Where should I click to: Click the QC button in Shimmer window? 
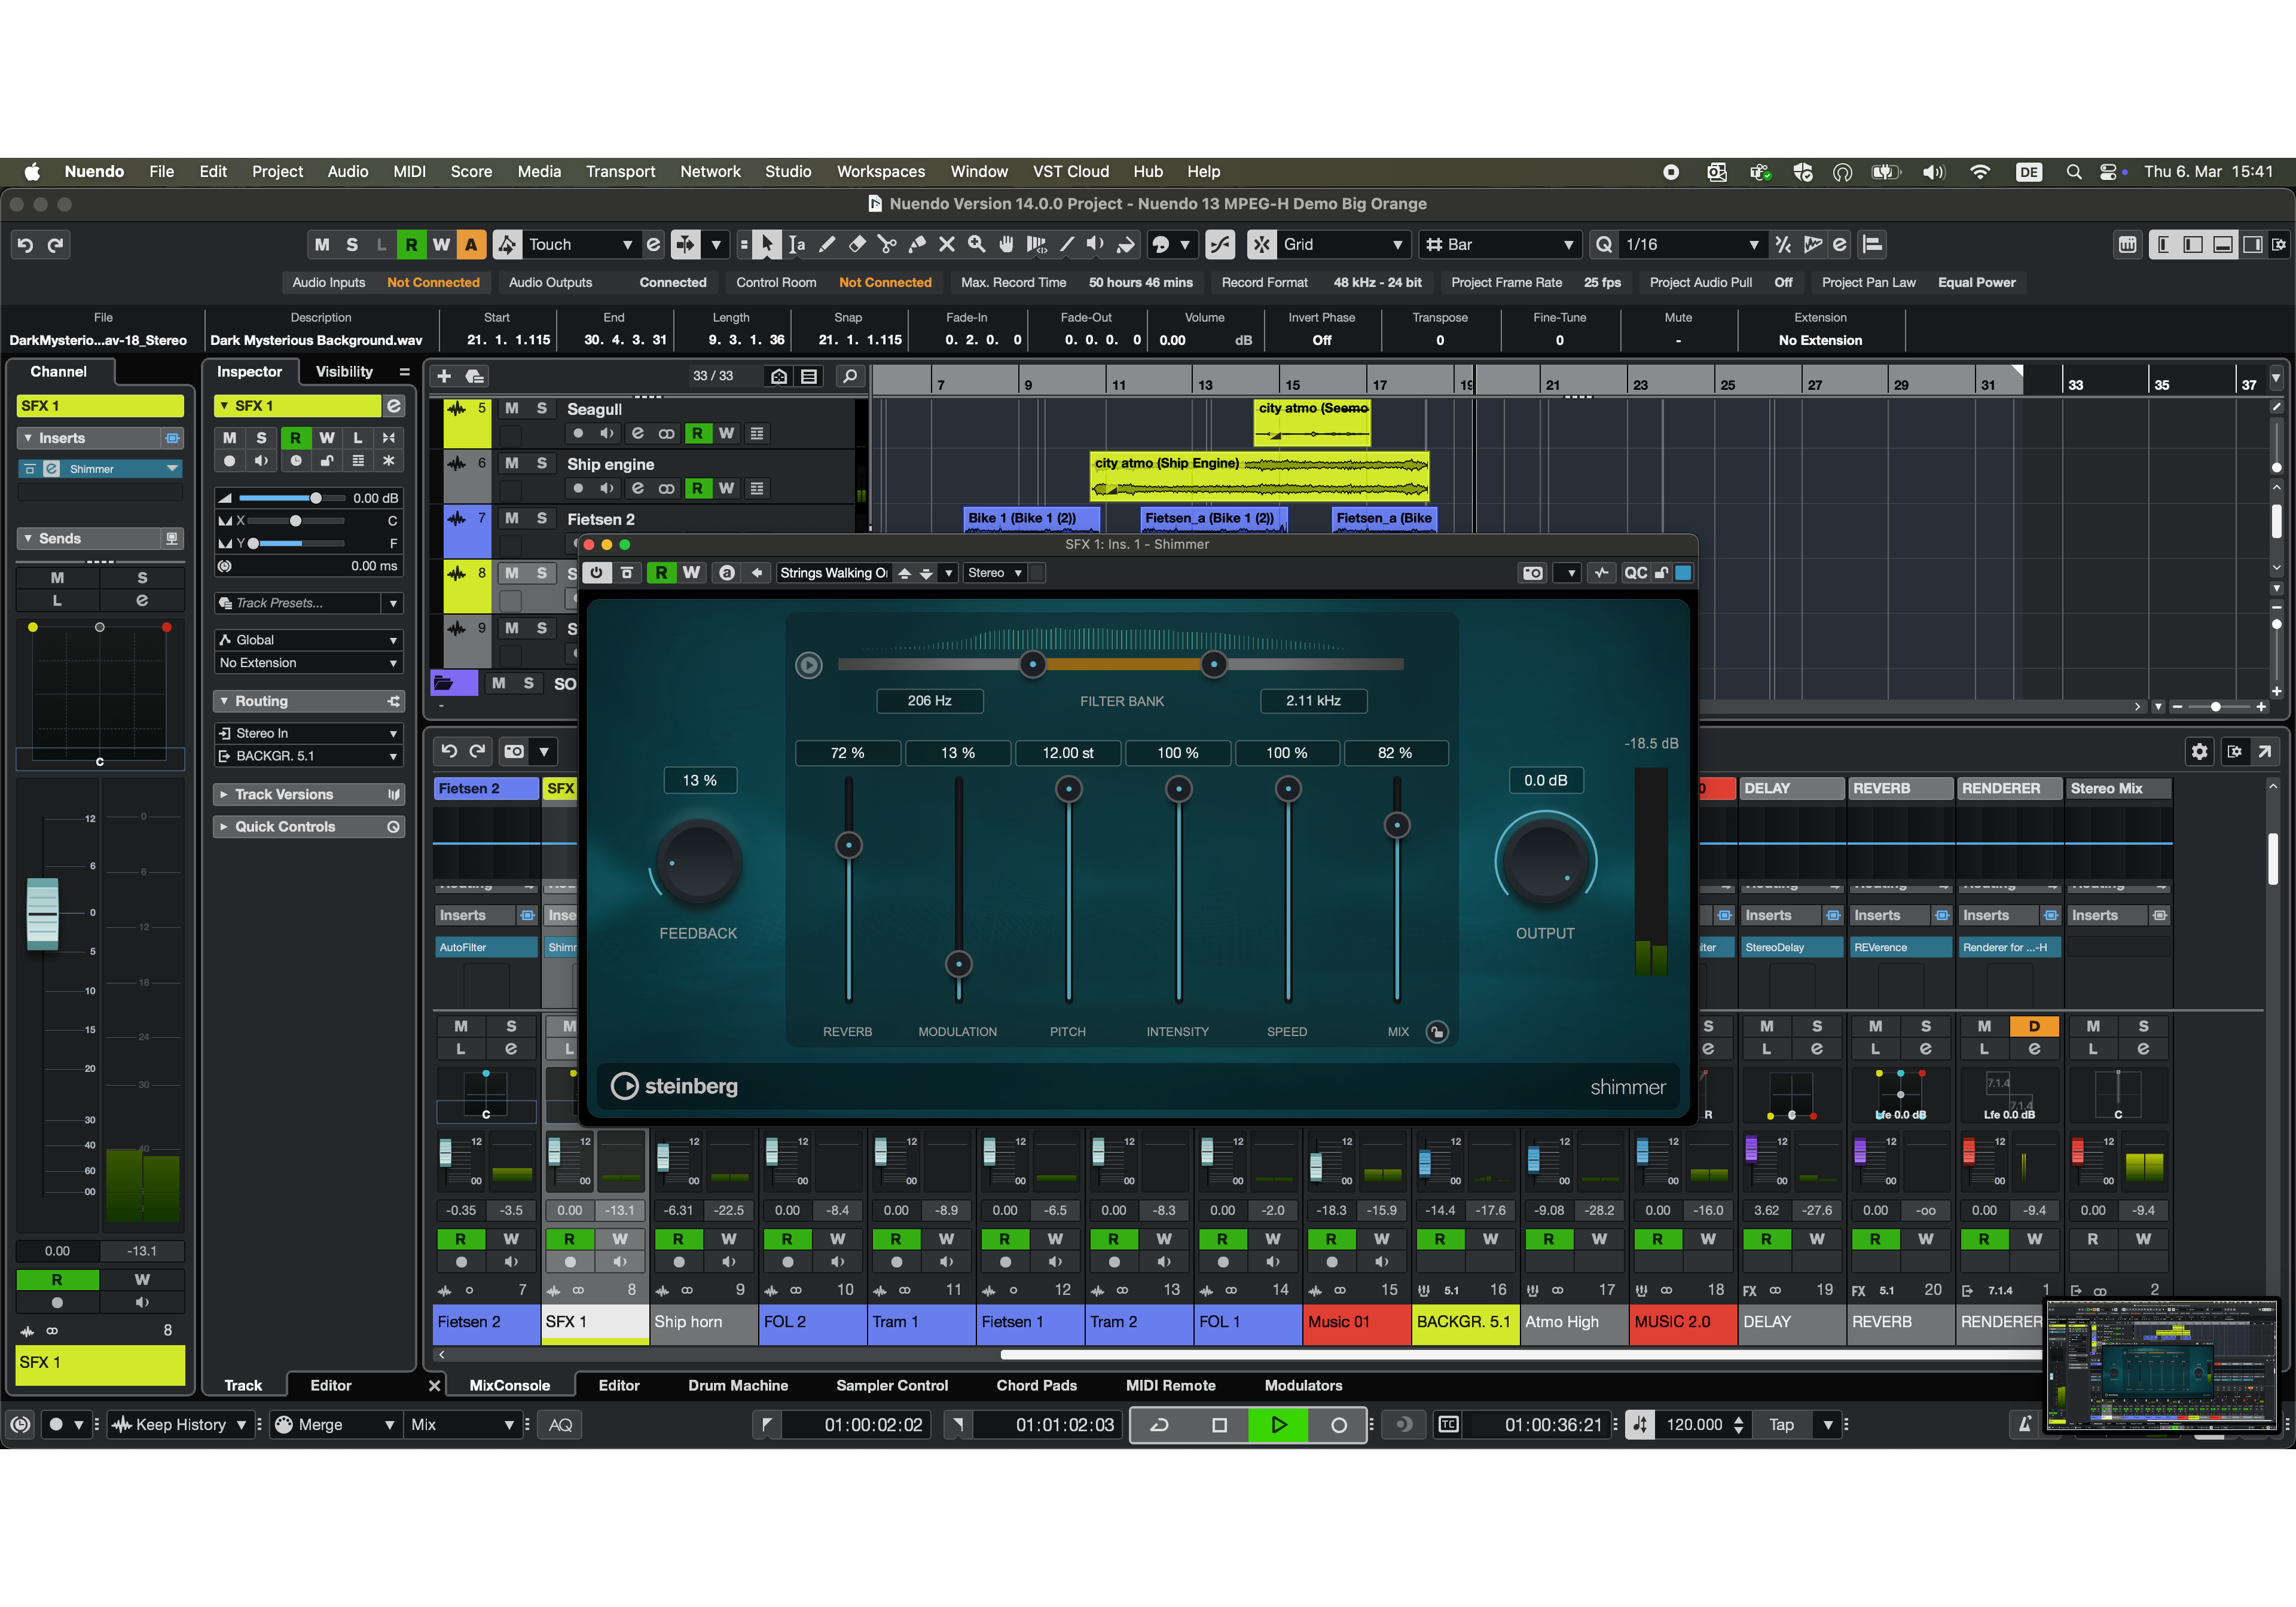[1635, 573]
